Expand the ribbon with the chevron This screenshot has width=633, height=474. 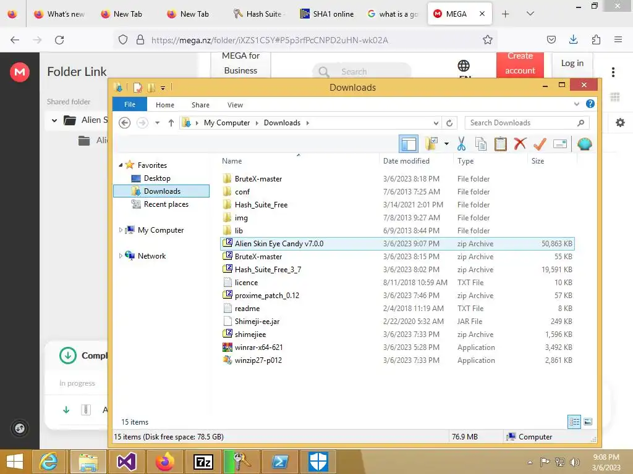(x=577, y=104)
